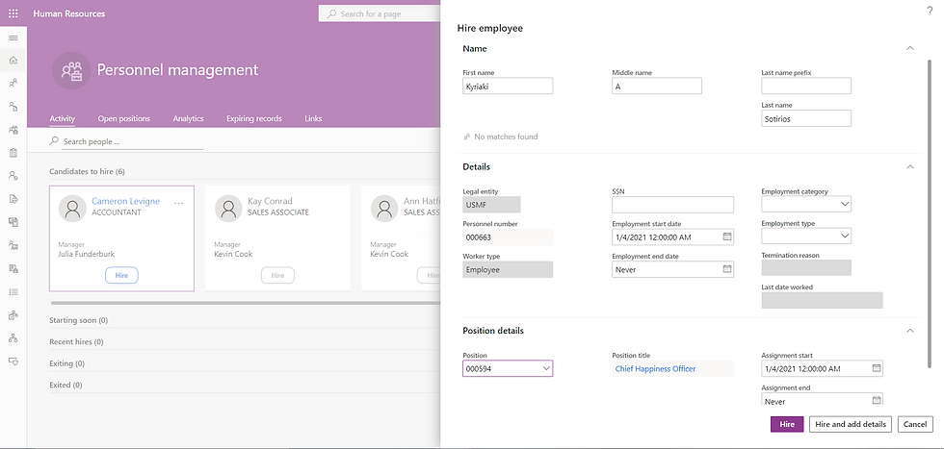Image resolution: width=944 pixels, height=449 pixels.
Task: Go to Home in the sidebar
Action: pyautogui.click(x=13, y=61)
